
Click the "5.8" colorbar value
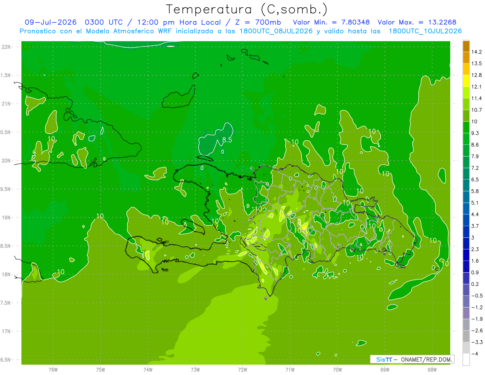(475, 191)
